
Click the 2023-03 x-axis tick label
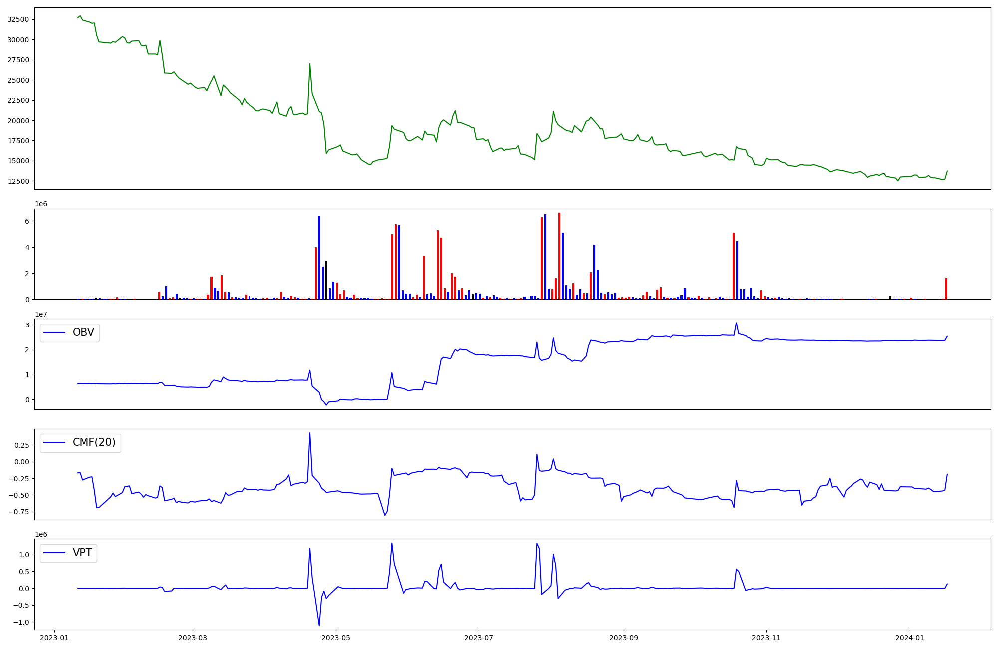point(193,638)
